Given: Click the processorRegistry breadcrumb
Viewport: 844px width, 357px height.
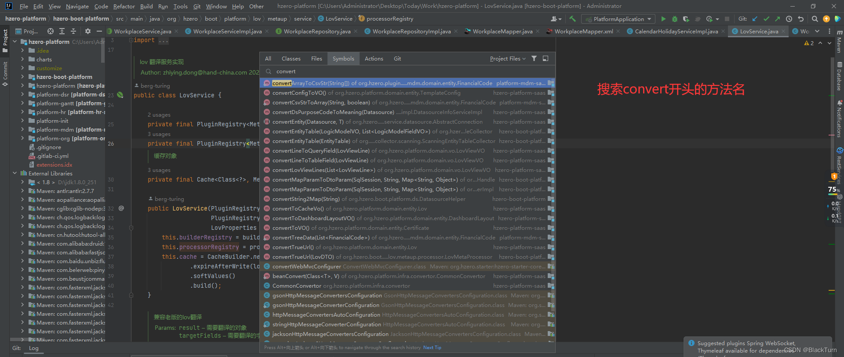Looking at the screenshot, I should (386, 19).
